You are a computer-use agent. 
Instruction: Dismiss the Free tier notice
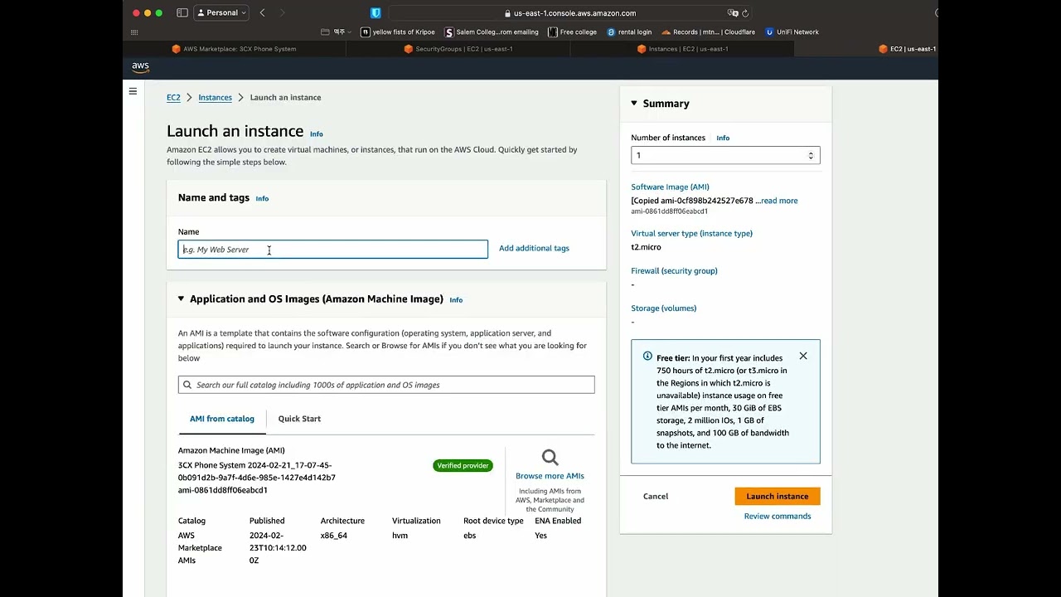803,356
